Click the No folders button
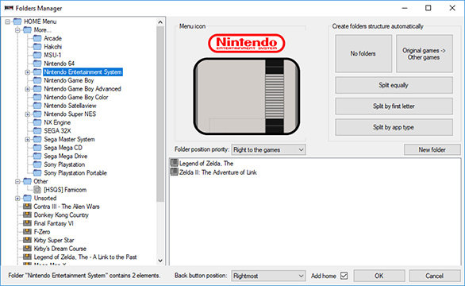This screenshot has width=465, height=286. [x=363, y=53]
